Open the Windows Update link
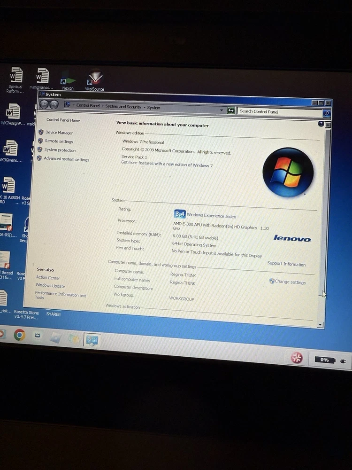The image size is (352, 470). (x=50, y=286)
